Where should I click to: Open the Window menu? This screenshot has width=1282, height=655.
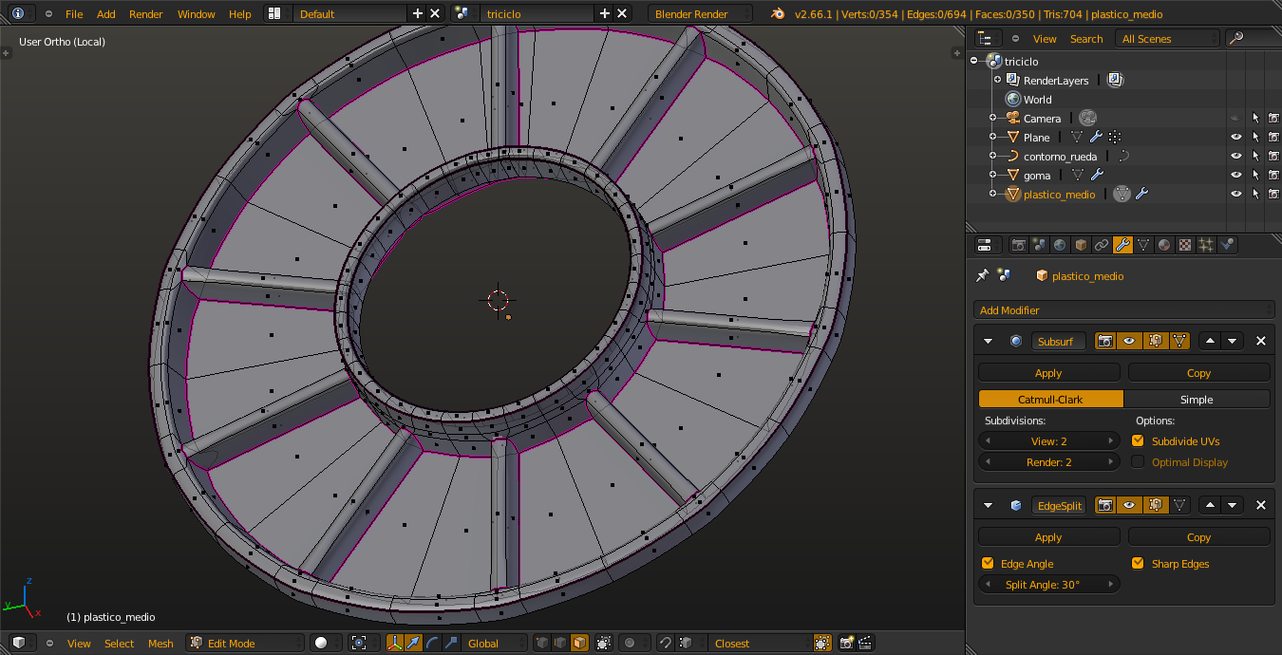197,13
